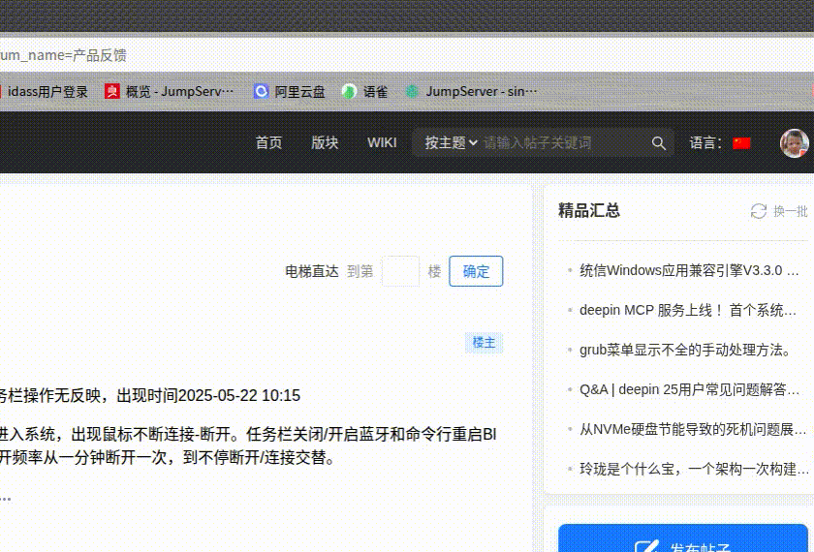The width and height of the screenshot is (814, 552).
Task: Open the 版块 navigation item
Action: [325, 142]
